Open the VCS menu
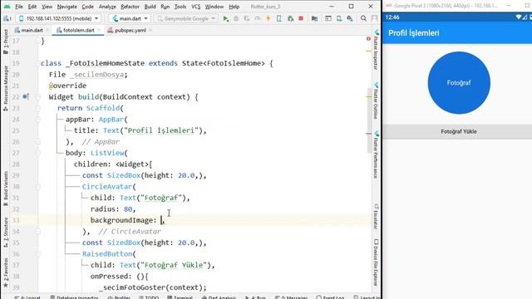Screen dimensions: 532x299 (x=196, y=7)
